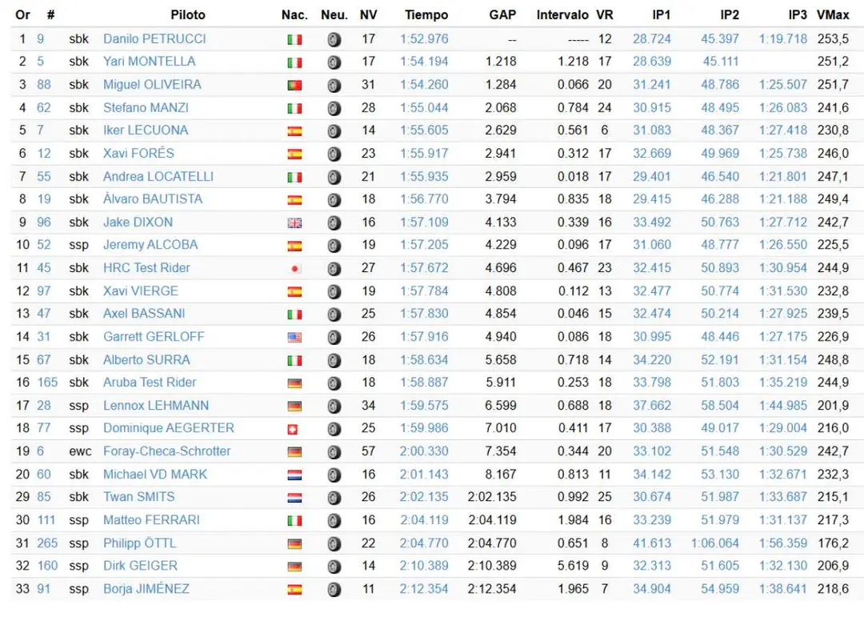Sort by the Nac. column header
The height and width of the screenshot is (617, 864).
pos(294,15)
